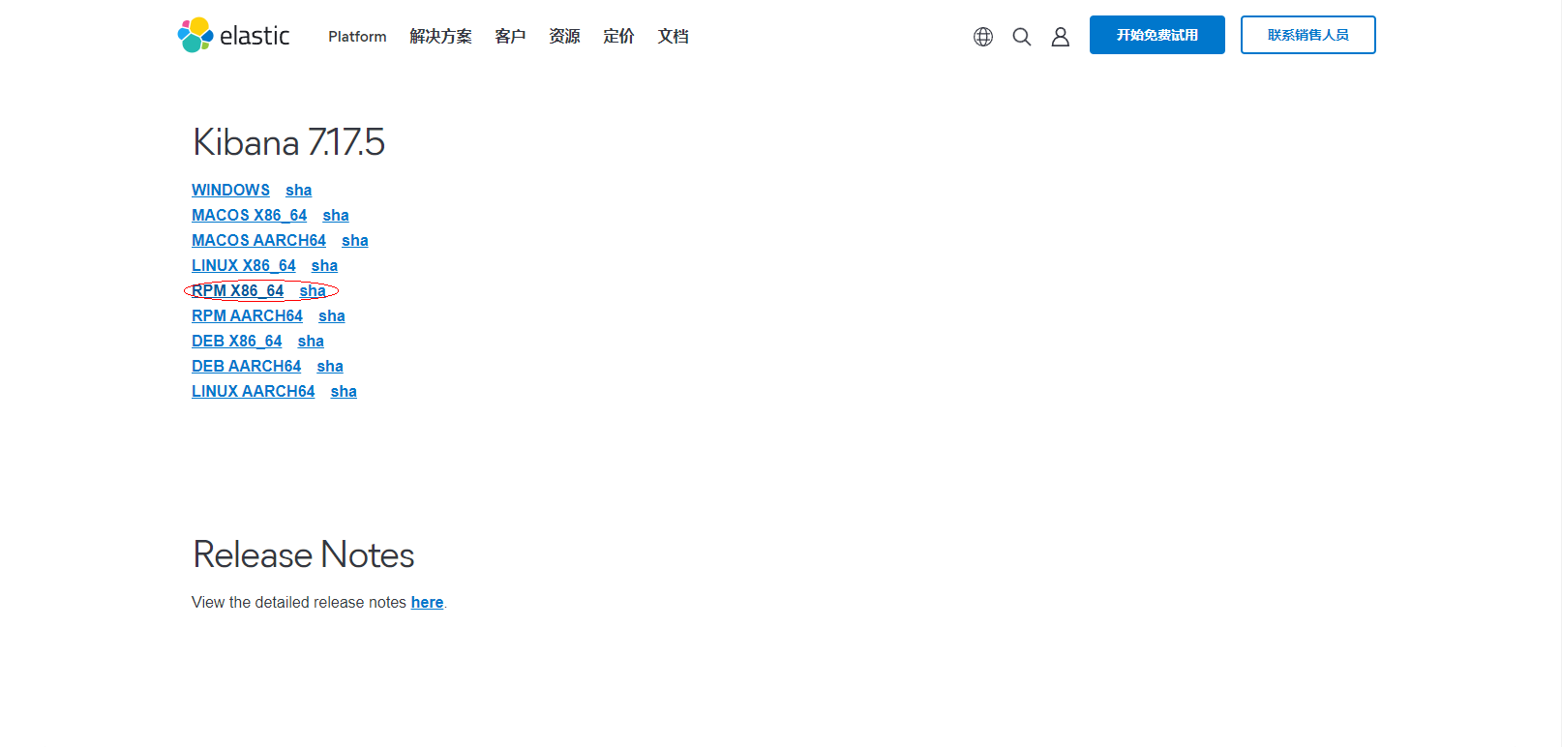
Task: Open sha link for LINUX X86_64
Action: [x=324, y=266]
